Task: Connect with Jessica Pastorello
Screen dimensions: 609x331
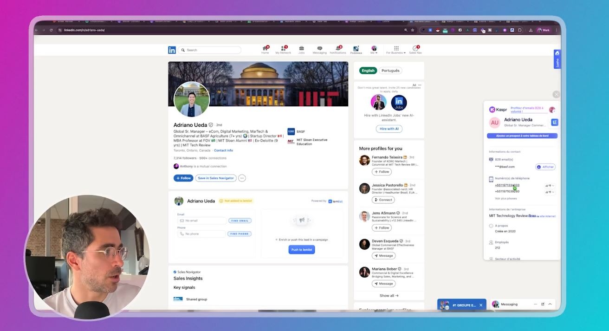Action: pos(383,200)
